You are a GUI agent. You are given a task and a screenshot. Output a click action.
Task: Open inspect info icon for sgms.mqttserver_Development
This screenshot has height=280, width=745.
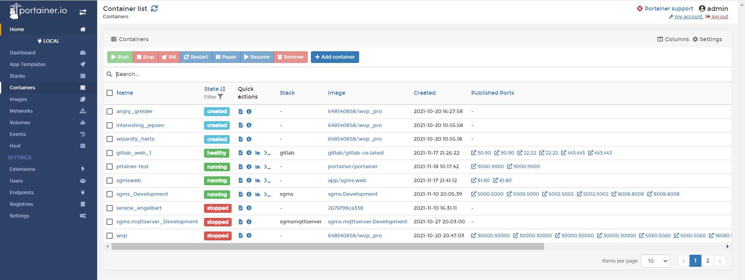(x=249, y=222)
